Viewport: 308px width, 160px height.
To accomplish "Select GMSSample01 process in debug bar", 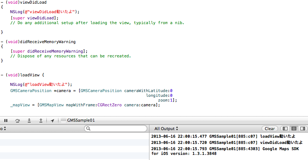I will pos(78,120).
